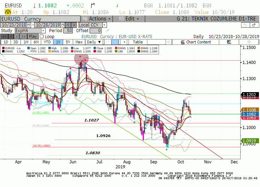
Task: Click the EMAVG 1.1063 legend swatch
Action: click(116, 48)
